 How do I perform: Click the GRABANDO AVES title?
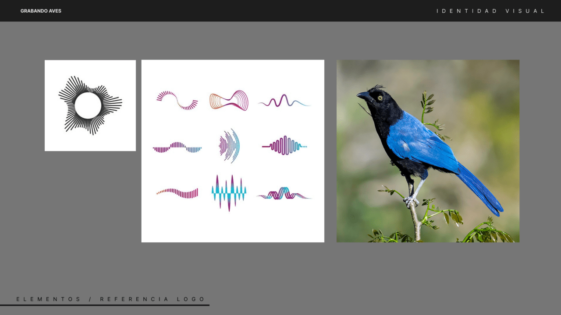41,11
